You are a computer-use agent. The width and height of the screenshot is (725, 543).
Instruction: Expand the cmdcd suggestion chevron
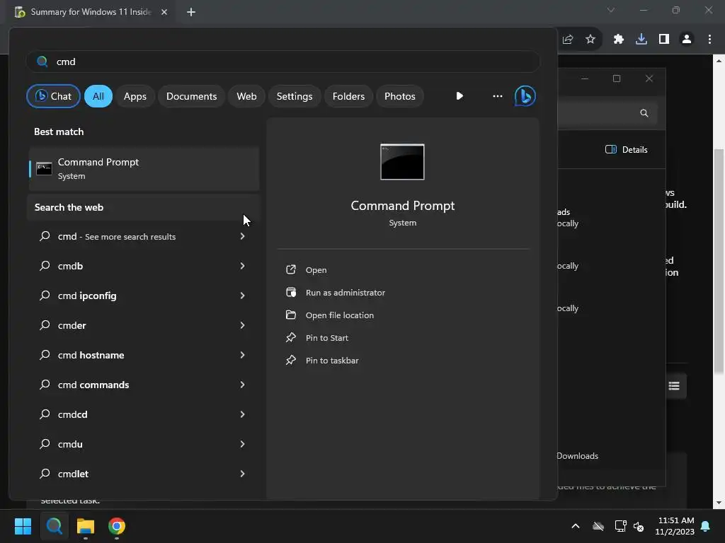point(242,414)
